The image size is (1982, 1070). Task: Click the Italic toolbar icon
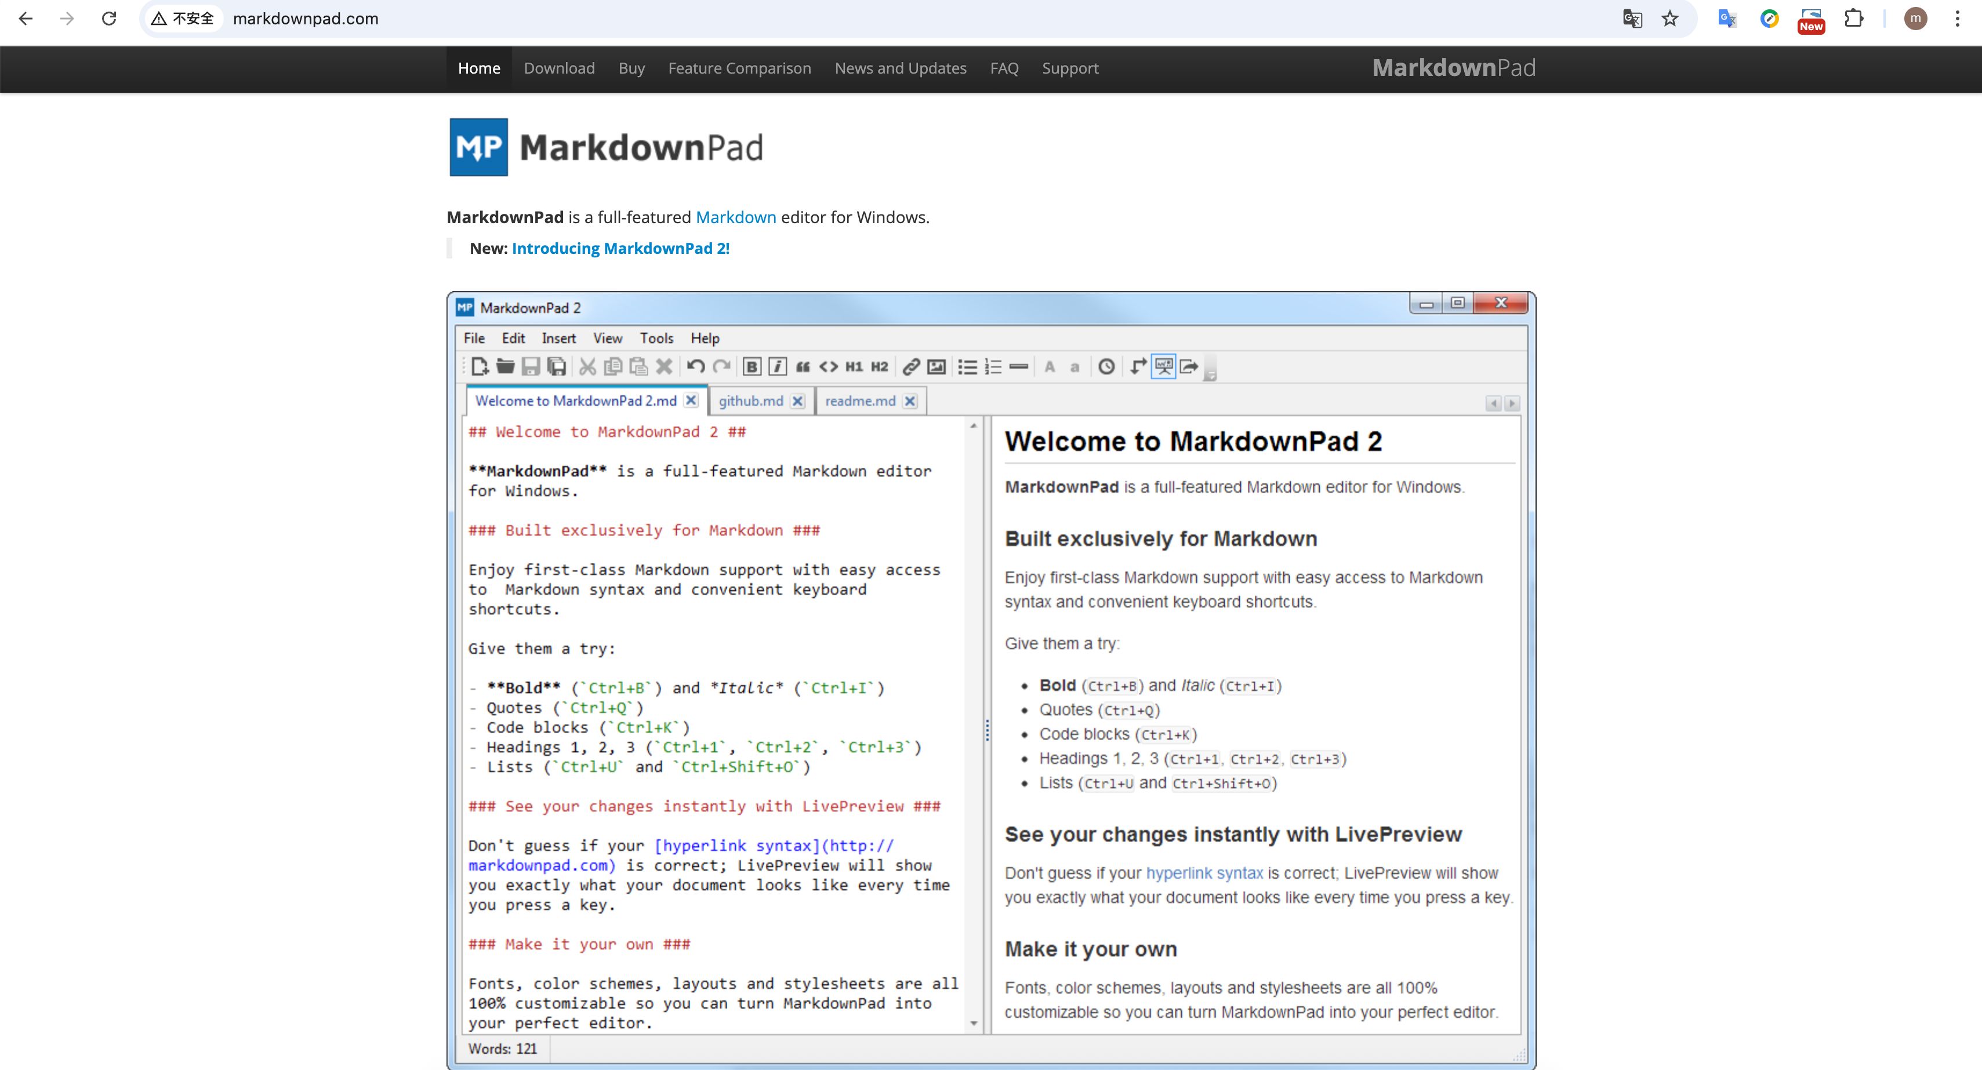click(777, 367)
